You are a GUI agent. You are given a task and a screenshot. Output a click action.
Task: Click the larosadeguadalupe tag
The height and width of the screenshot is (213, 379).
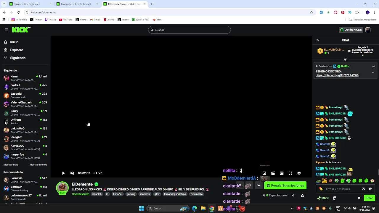tap(175, 194)
